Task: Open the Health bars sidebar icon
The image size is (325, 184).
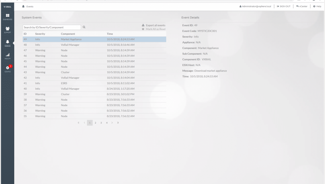Action: (x=7, y=55)
